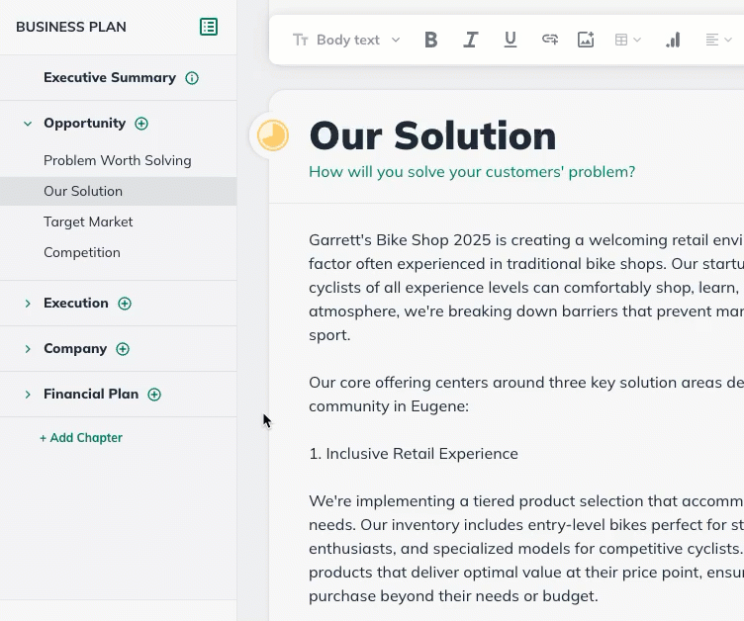Expand the Execution chapter
744x621 pixels.
[28, 304]
